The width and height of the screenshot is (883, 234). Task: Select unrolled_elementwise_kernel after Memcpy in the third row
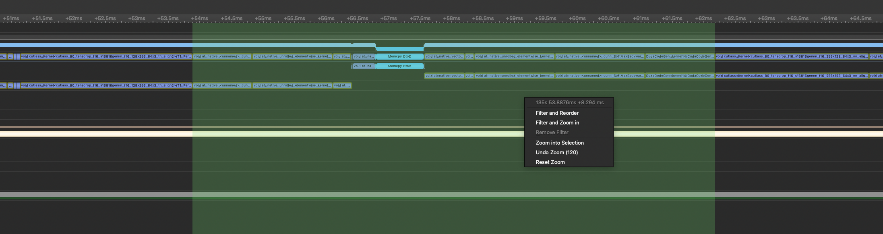point(514,76)
